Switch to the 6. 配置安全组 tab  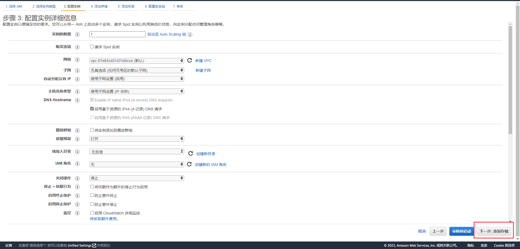[x=155, y=6]
